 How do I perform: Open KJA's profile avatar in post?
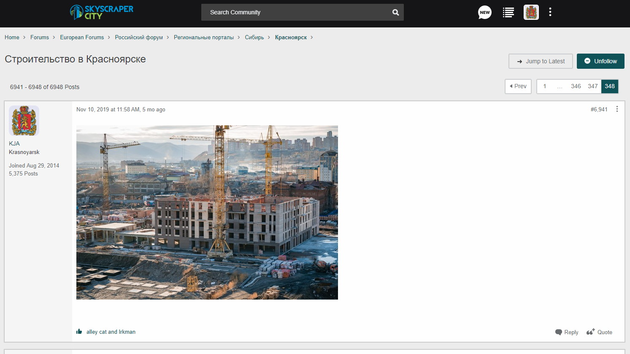click(x=24, y=121)
